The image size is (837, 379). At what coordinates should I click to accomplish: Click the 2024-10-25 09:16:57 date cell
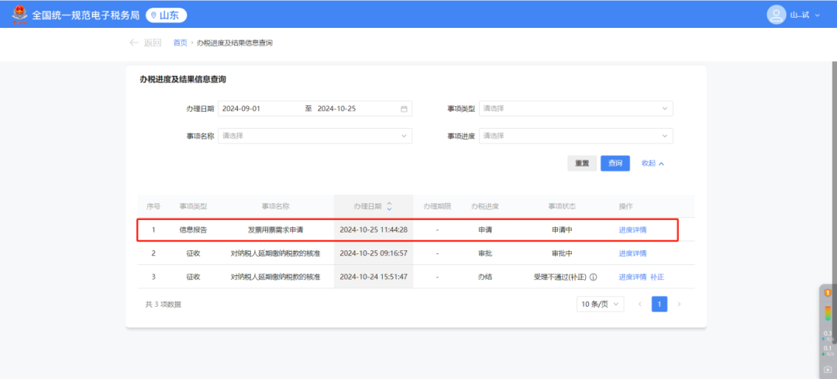point(374,253)
